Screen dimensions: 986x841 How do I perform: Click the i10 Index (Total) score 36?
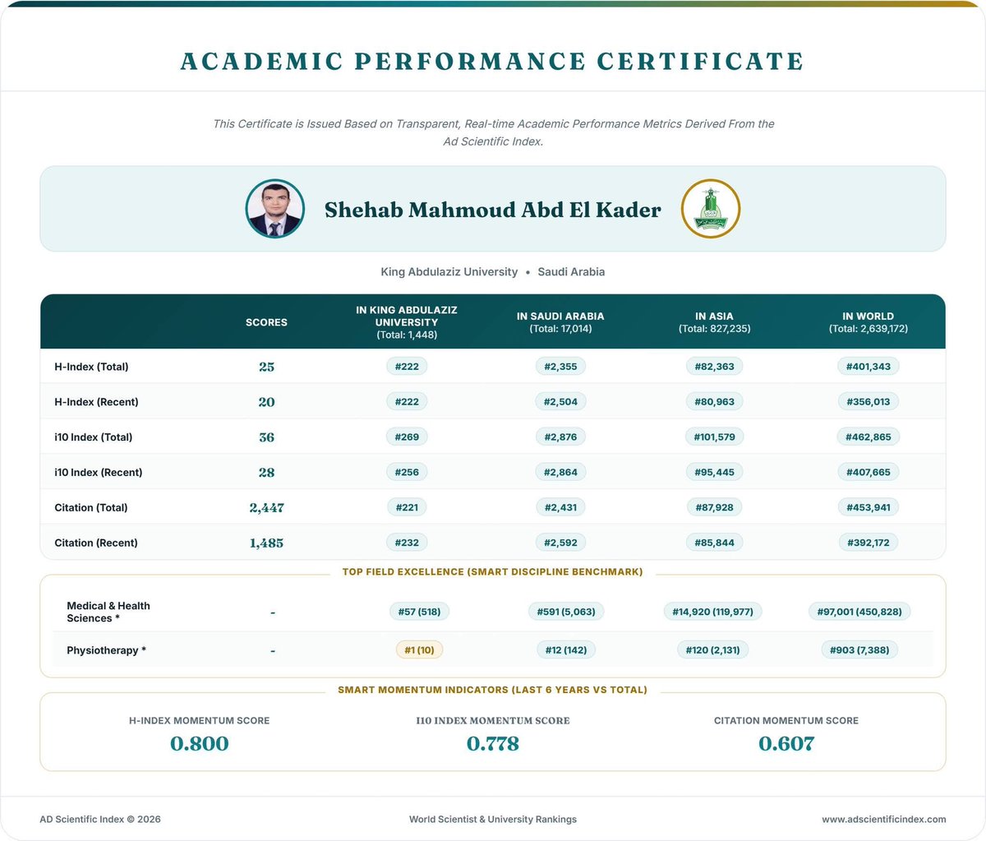click(x=266, y=437)
